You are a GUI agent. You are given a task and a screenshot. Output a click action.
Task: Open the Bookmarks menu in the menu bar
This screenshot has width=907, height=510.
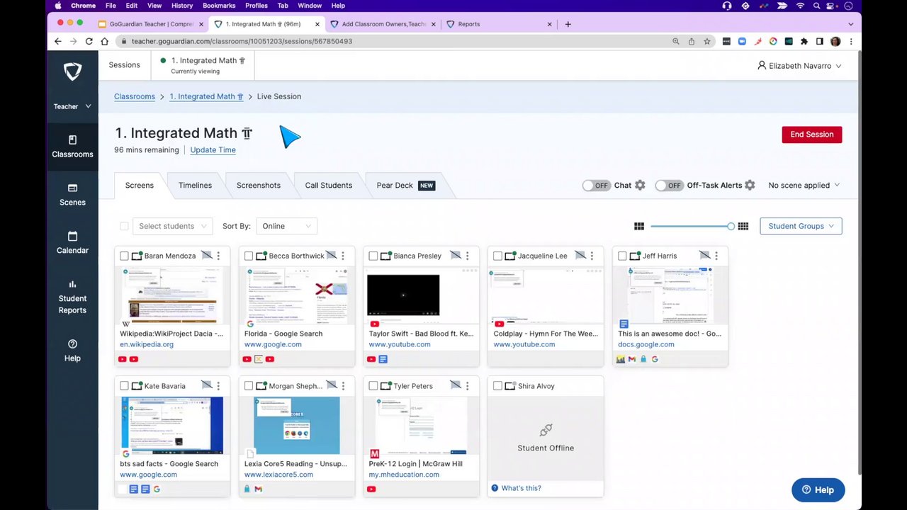pyautogui.click(x=219, y=6)
